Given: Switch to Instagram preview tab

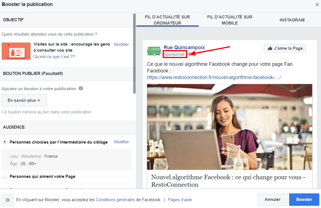Looking at the screenshot, I should [x=292, y=20].
